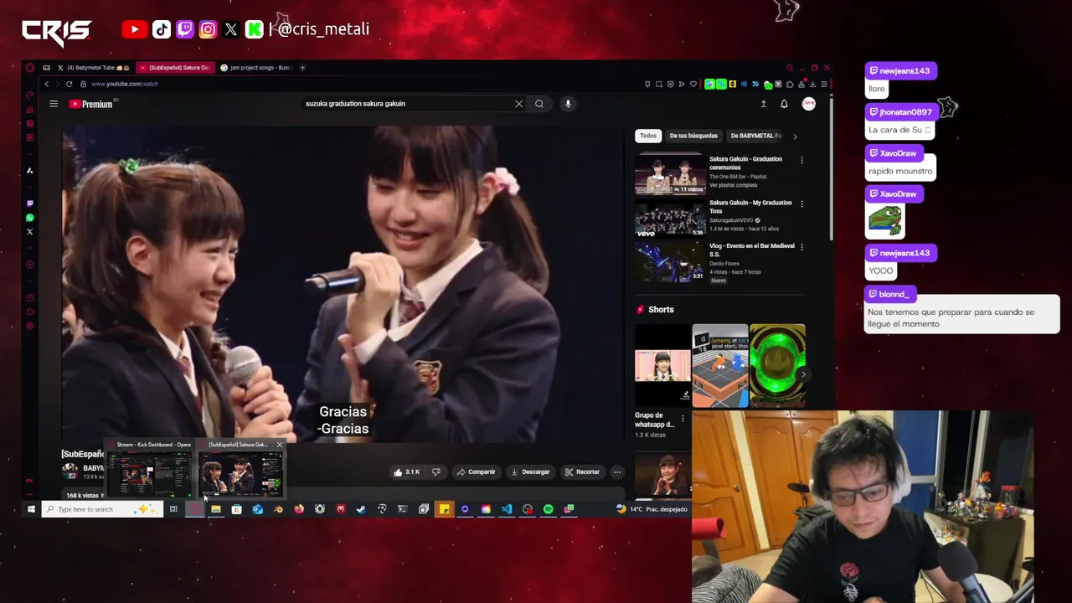Open Opera sidebar settings gear icon
This screenshot has height=603, width=1072.
[x=30, y=326]
